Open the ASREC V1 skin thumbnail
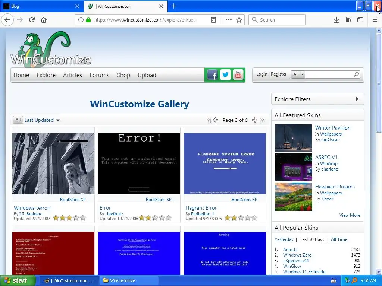This screenshot has height=286, width=382. [x=293, y=167]
